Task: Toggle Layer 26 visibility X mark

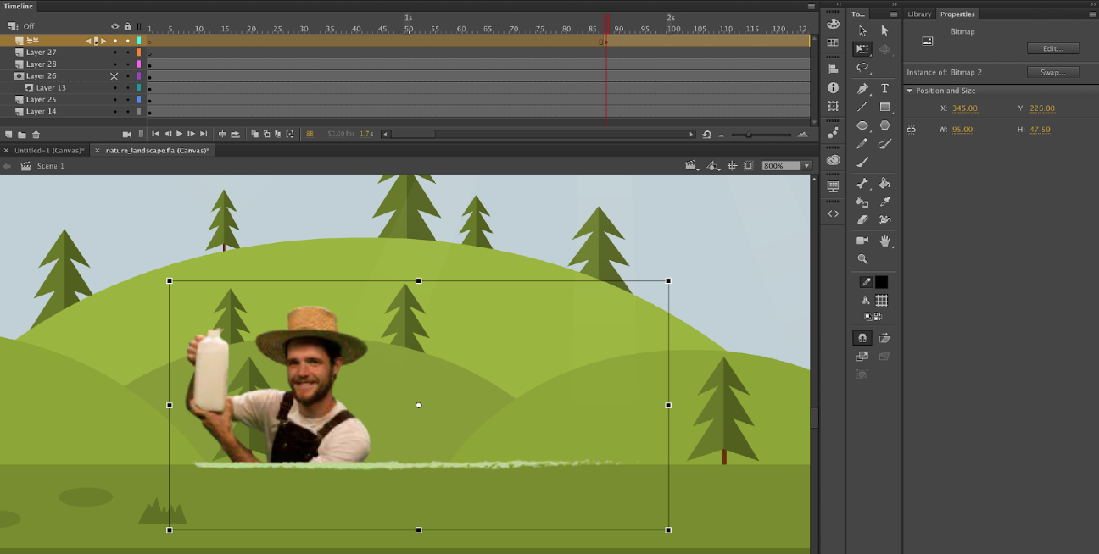Action: pyautogui.click(x=114, y=76)
